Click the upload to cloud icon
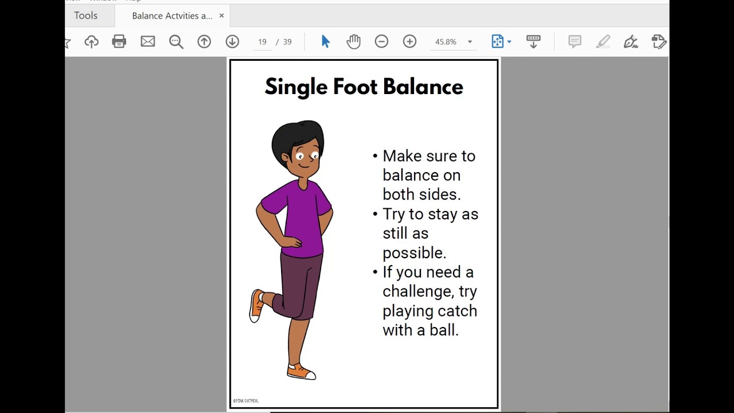Viewport: 734px width, 413px height. click(92, 42)
